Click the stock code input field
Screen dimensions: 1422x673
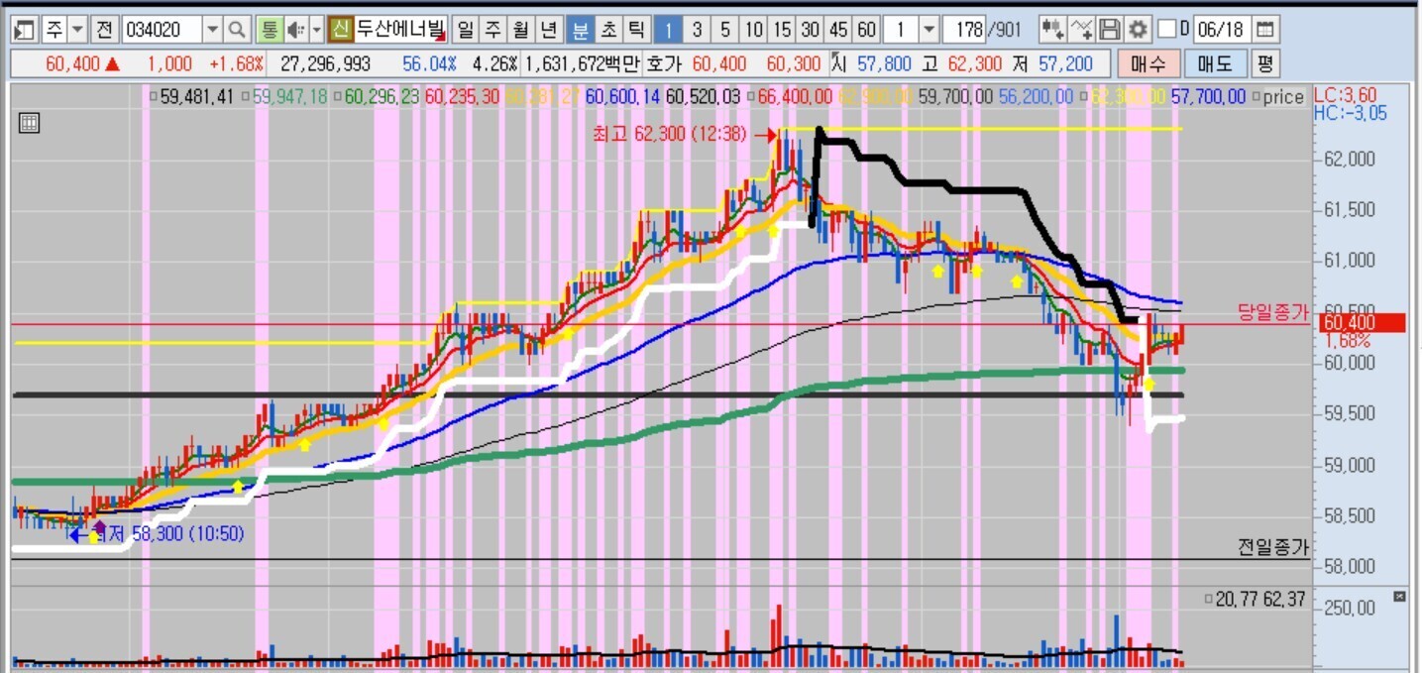coord(163,29)
